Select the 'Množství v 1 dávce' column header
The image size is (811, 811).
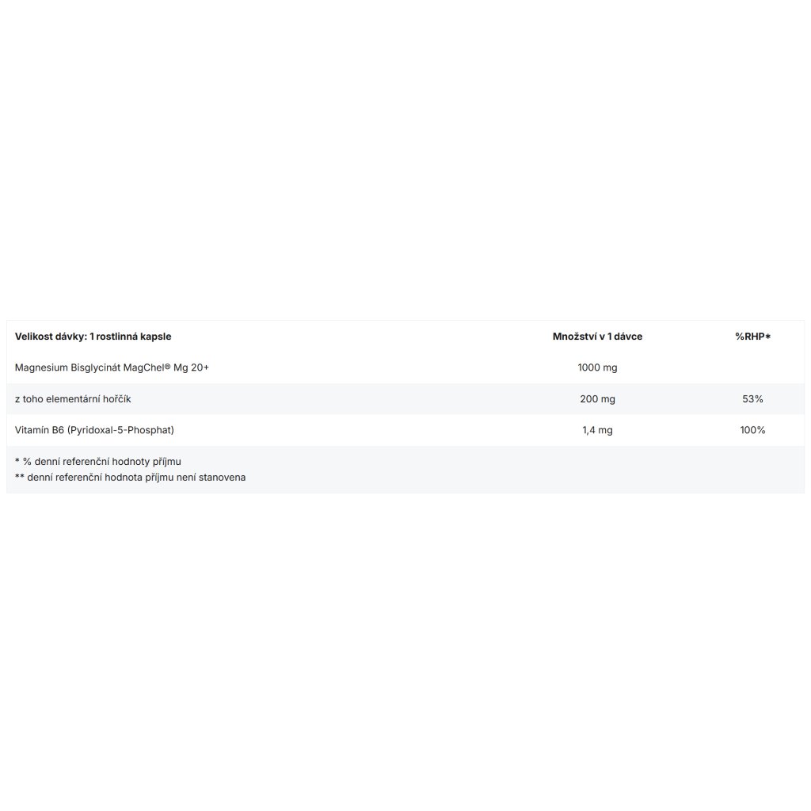pyautogui.click(x=597, y=337)
